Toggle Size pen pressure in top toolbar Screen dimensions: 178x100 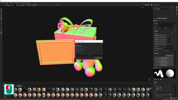click(x=15, y=5)
